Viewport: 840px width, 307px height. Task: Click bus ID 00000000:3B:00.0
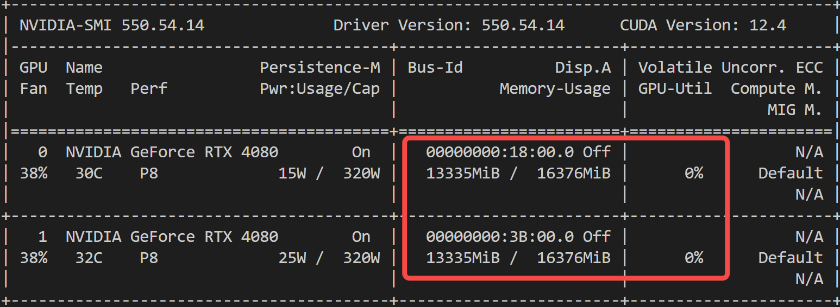[x=500, y=236]
